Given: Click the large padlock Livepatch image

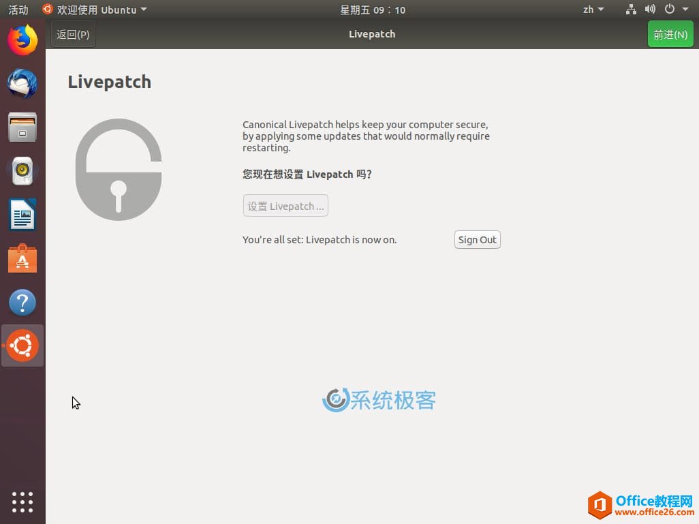Looking at the screenshot, I should [x=119, y=170].
